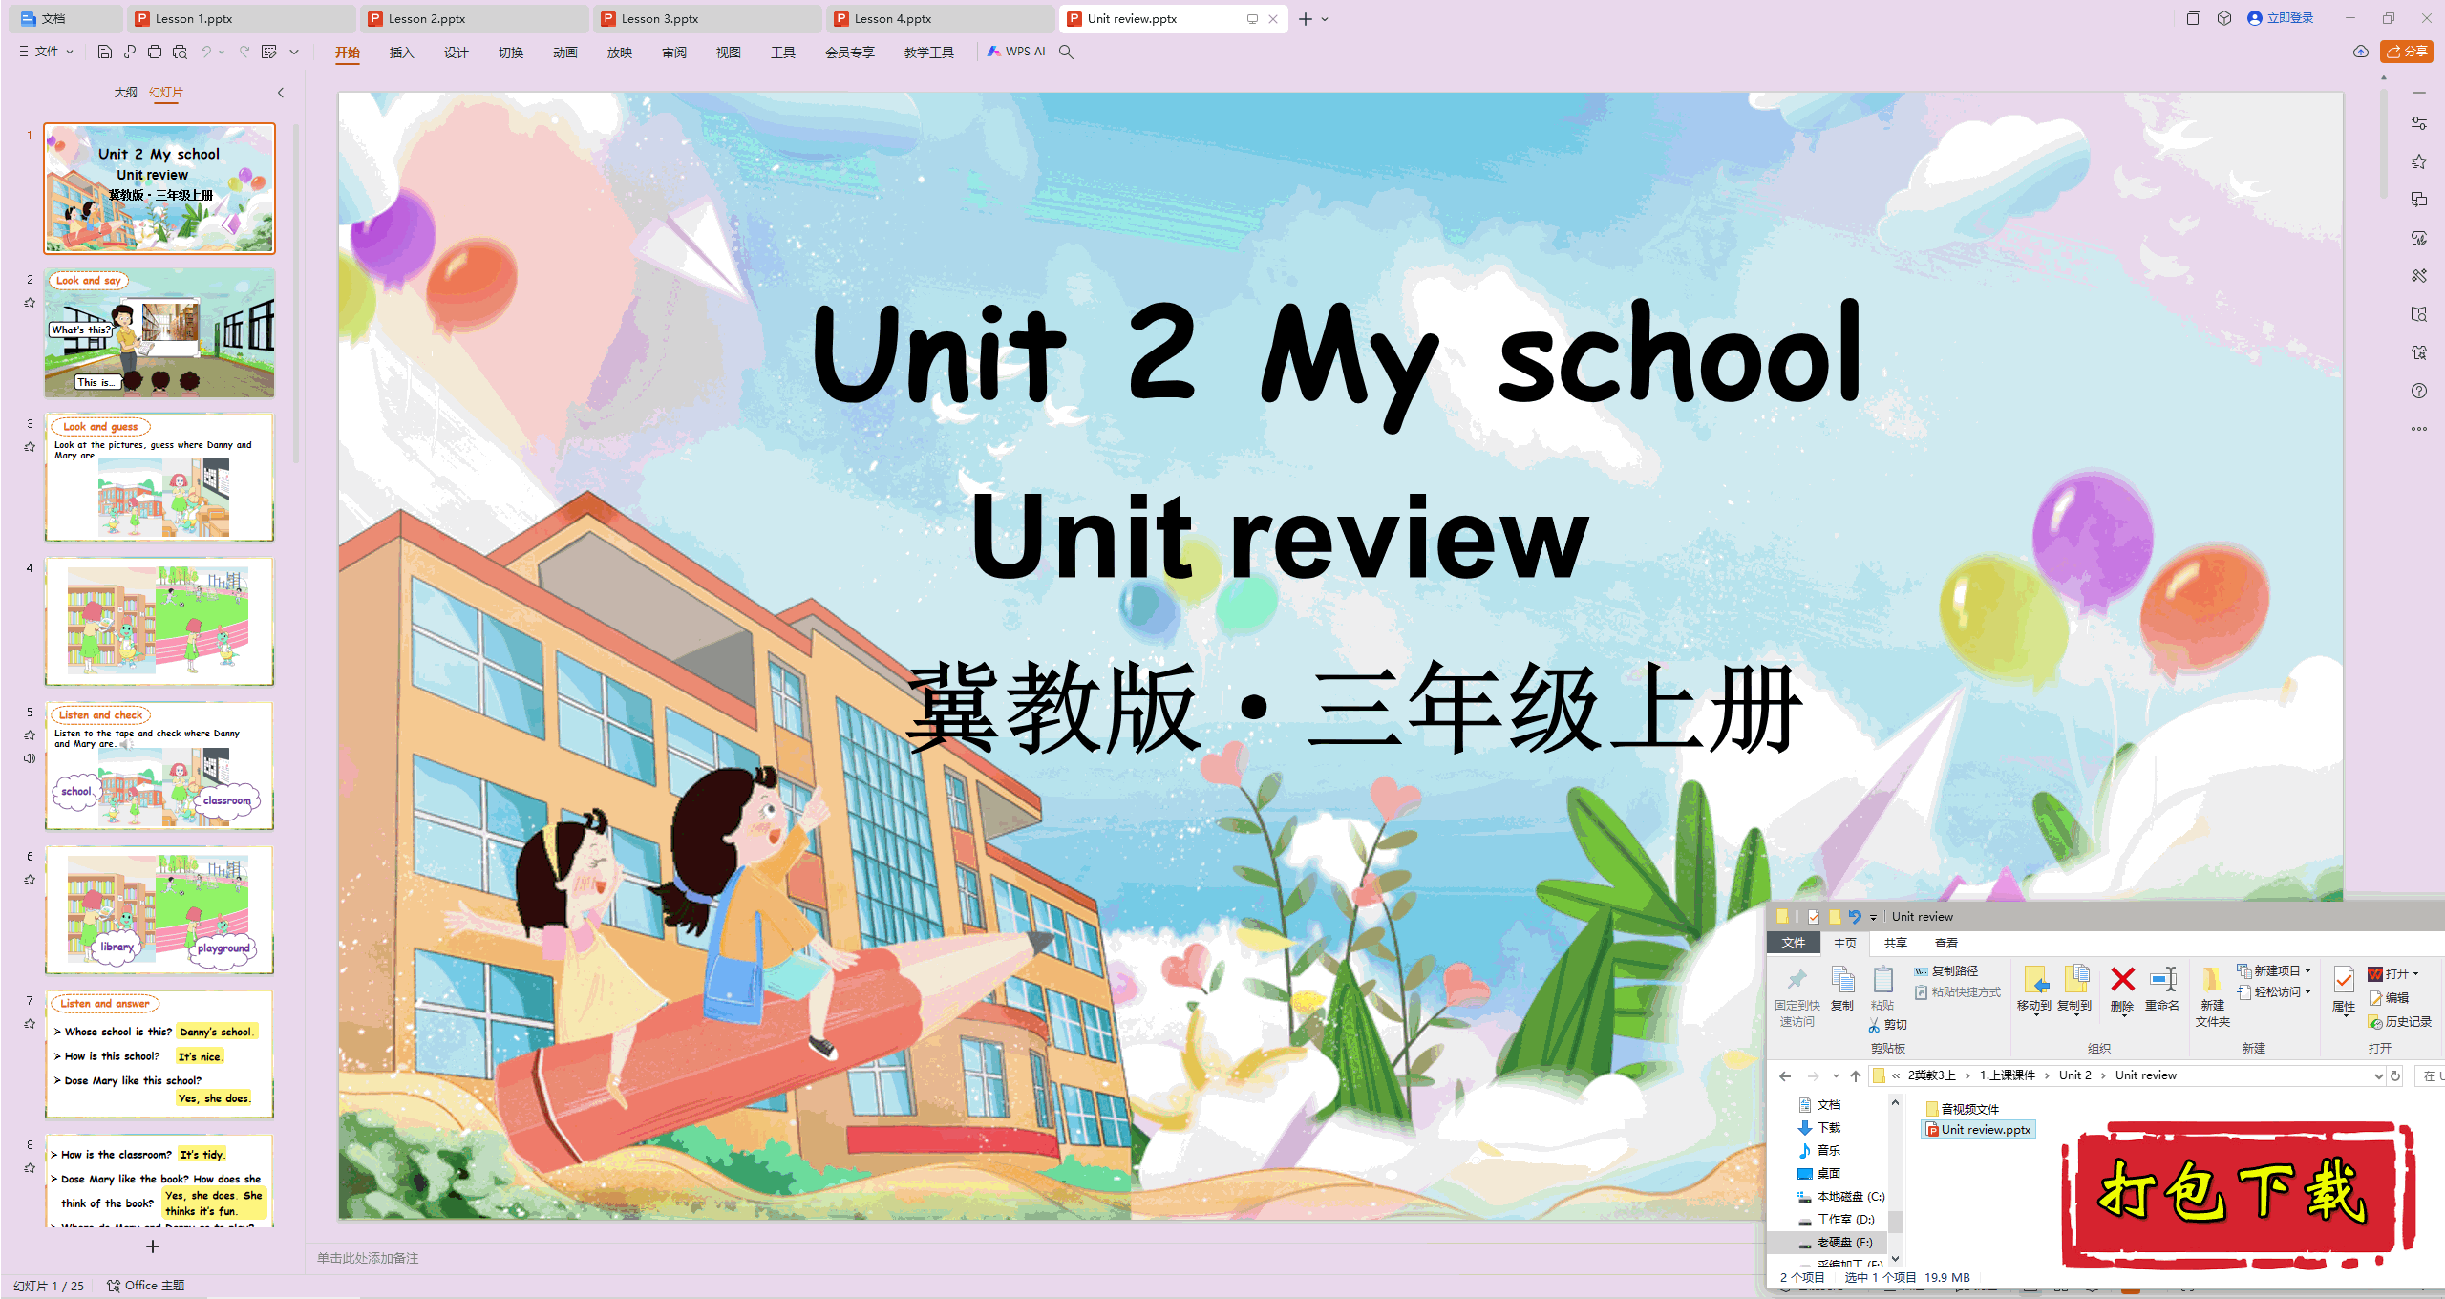
Task: Select slide 3 thumbnail Look and guess
Action: (159, 478)
